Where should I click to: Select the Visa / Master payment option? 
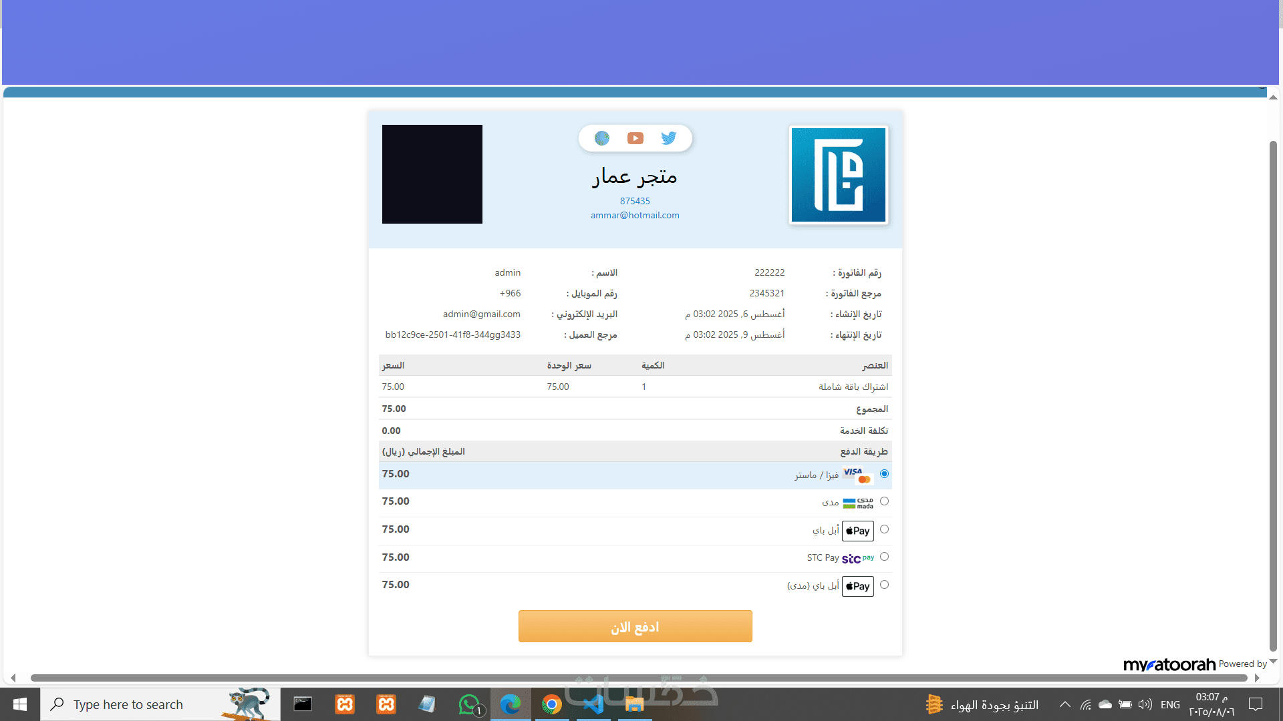[x=884, y=474]
